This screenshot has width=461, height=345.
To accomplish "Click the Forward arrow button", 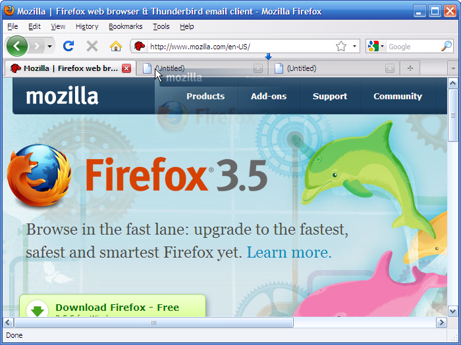I will pyautogui.click(x=36, y=46).
